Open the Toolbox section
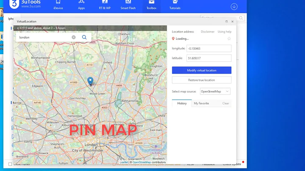 click(151, 6)
